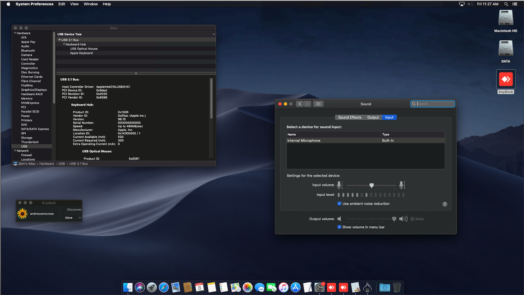This screenshot has width=524, height=295.
Task: Open FaceTime icon in the Dock
Action: (x=272, y=287)
